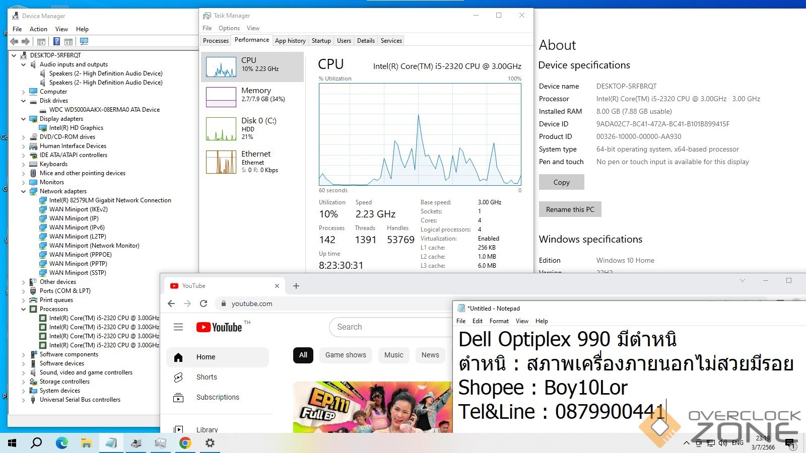Image resolution: width=806 pixels, height=453 pixels.
Task: Click the YouTube logo
Action: [220, 327]
